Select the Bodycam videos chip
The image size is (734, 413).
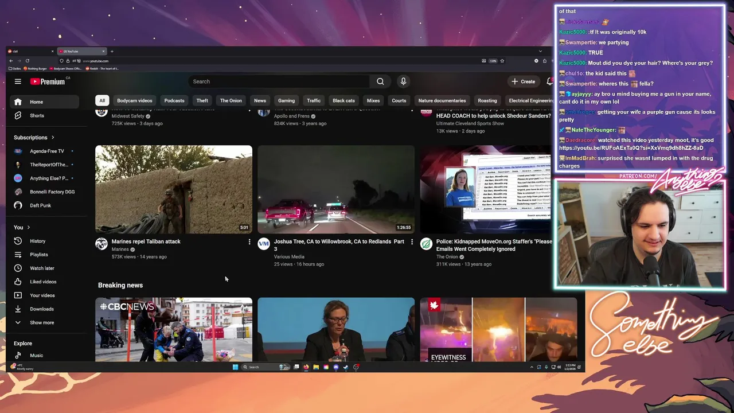135,100
